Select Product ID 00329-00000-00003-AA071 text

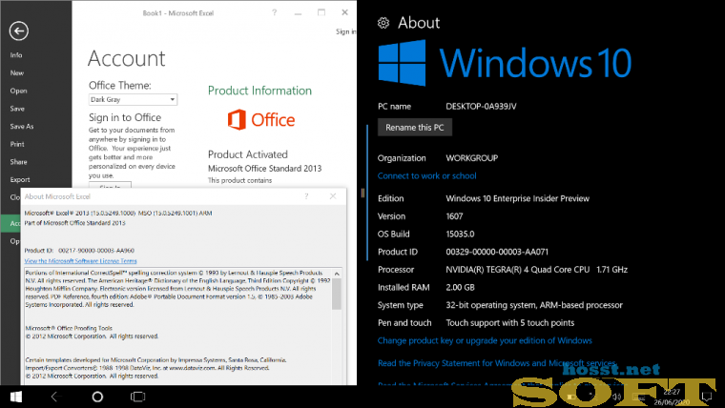[497, 253]
